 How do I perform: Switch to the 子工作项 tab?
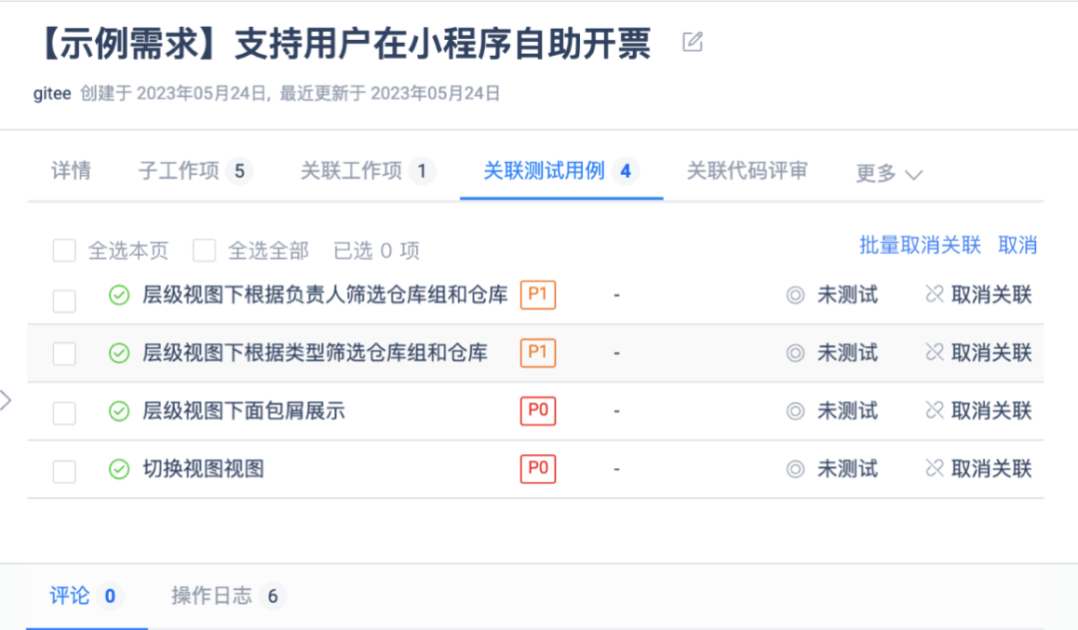[x=195, y=172]
